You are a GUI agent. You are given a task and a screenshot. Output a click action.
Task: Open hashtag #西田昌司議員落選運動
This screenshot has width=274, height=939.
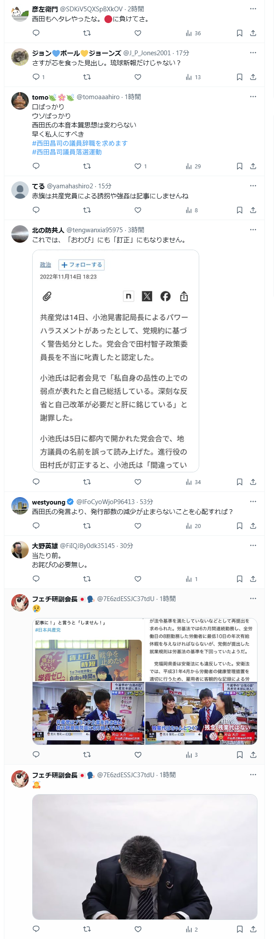point(67,152)
